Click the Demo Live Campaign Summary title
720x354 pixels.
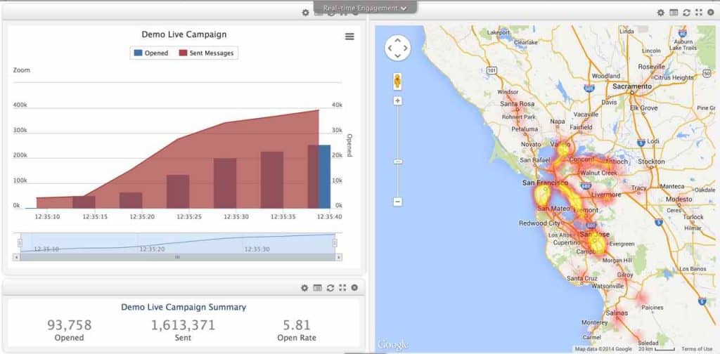(x=184, y=307)
